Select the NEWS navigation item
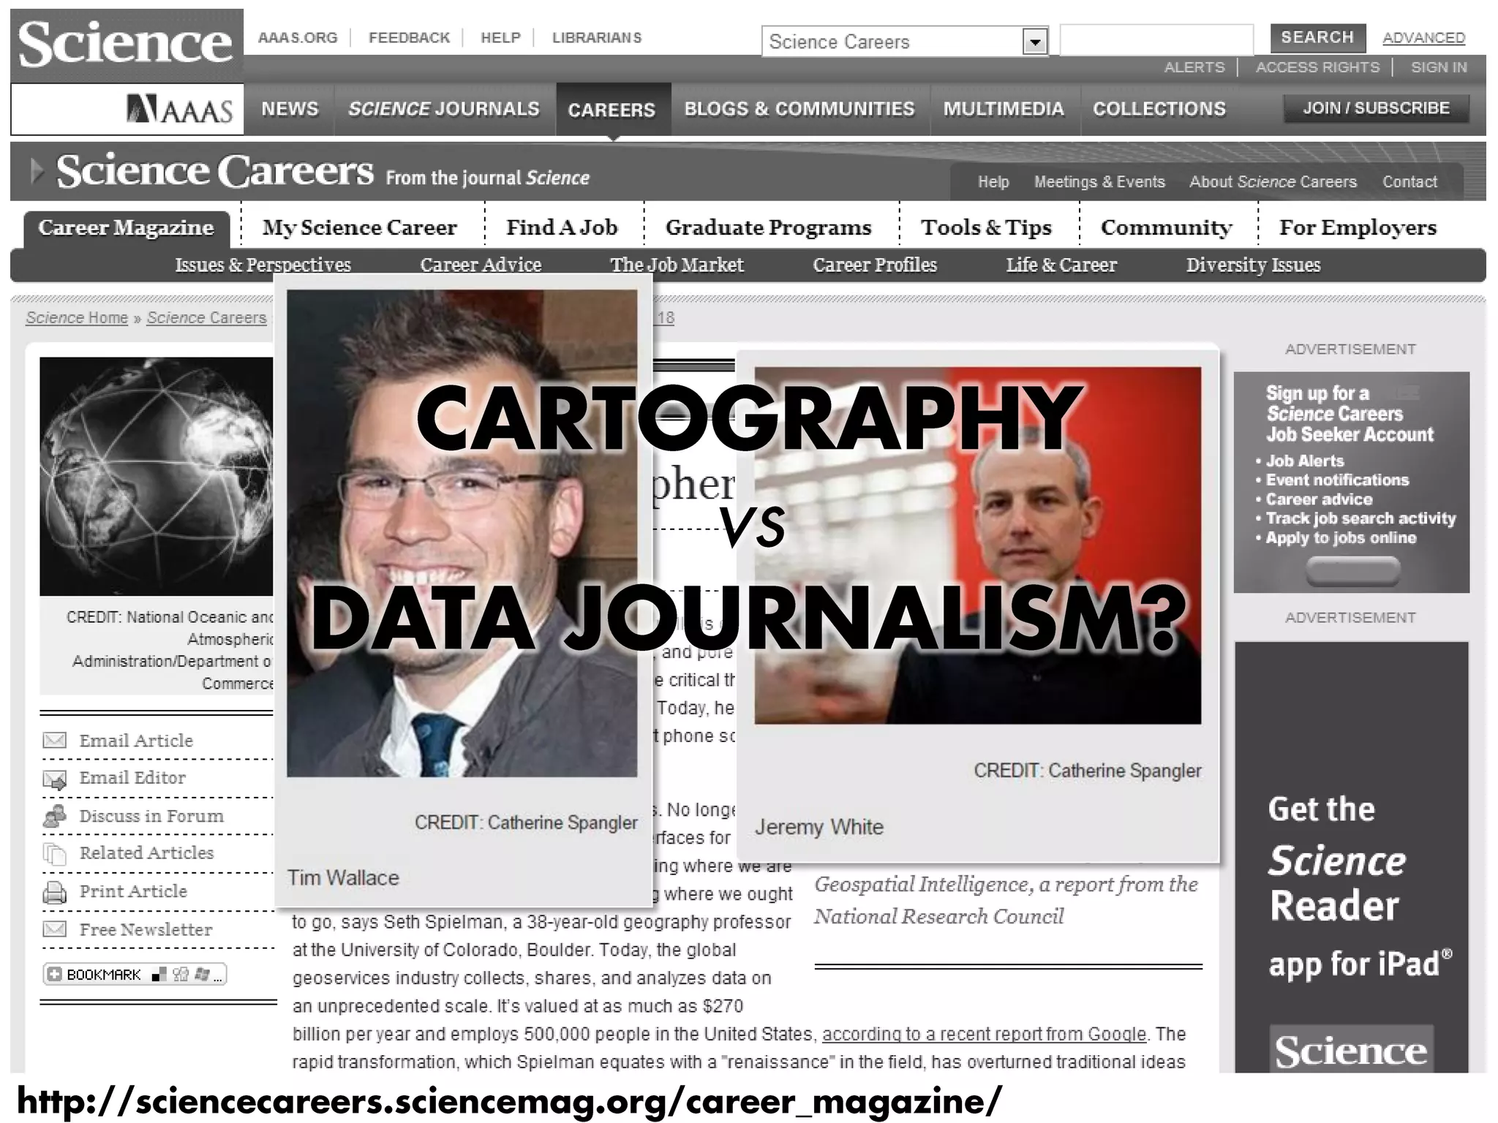This screenshot has width=1498, height=1123. click(x=290, y=109)
